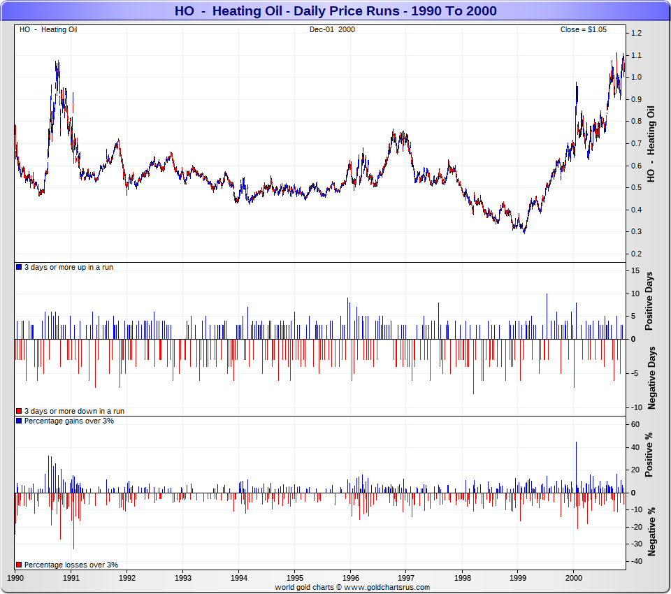Pick the 1998 year marker on the x-axis

coord(462,579)
